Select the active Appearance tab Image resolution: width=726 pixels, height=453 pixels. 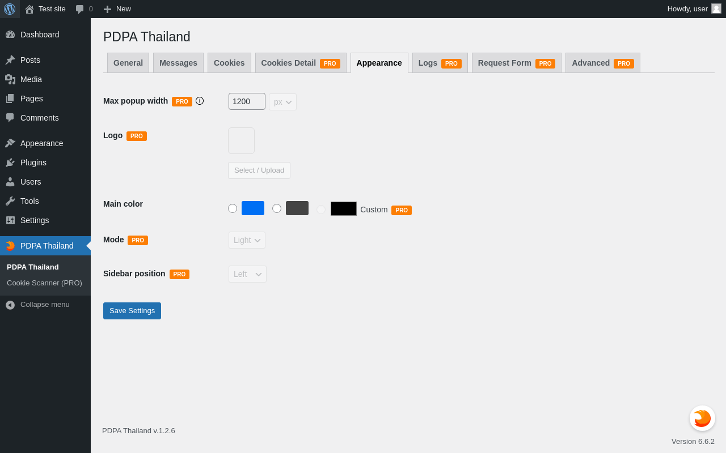[x=379, y=63]
